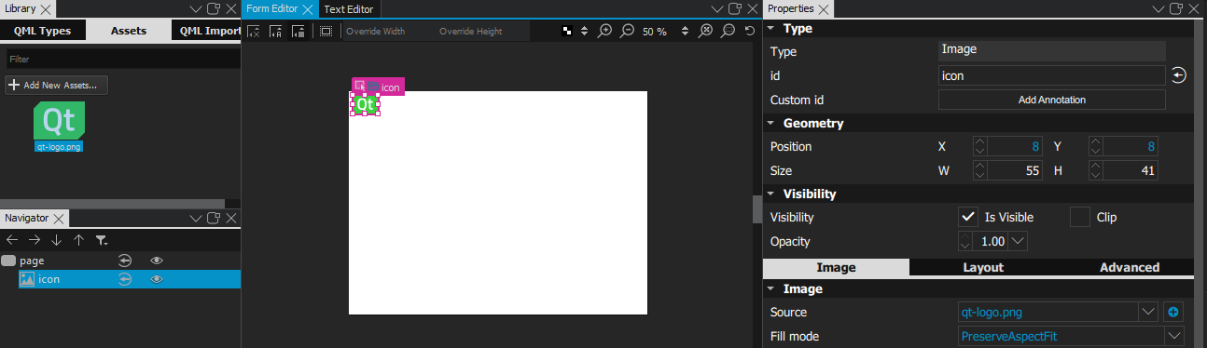The width and height of the screenshot is (1207, 348).
Task: Undock the Navigator panel
Action: click(213, 218)
